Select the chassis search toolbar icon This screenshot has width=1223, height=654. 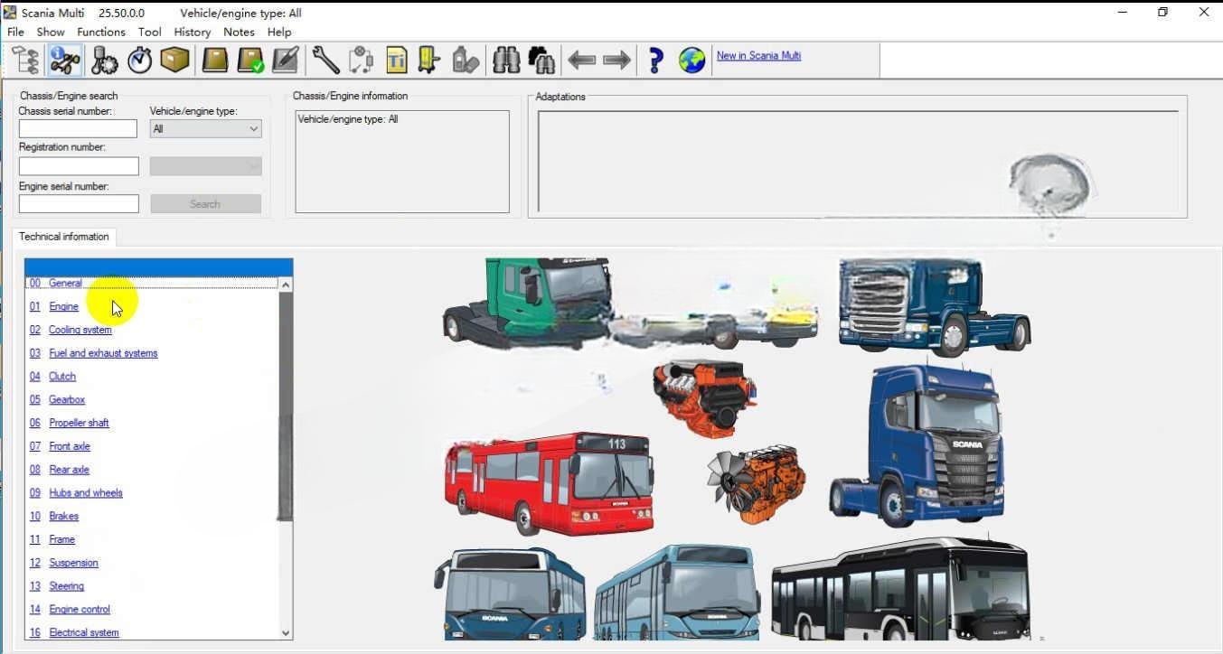pos(64,59)
